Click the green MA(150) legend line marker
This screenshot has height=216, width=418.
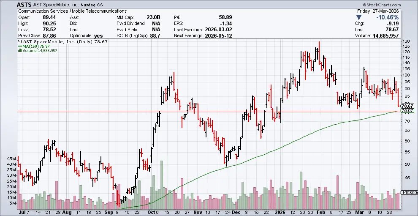[20, 46]
